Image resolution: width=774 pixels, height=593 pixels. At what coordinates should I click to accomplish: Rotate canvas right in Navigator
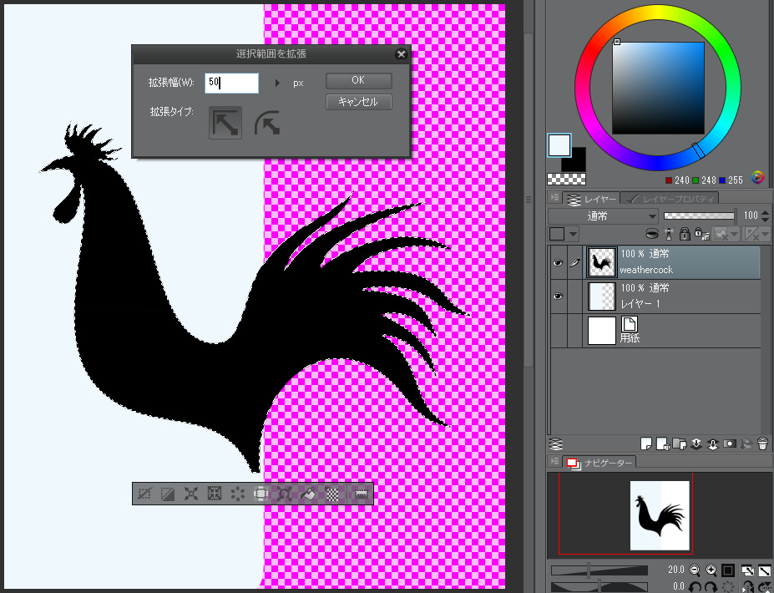pyautogui.click(x=711, y=587)
